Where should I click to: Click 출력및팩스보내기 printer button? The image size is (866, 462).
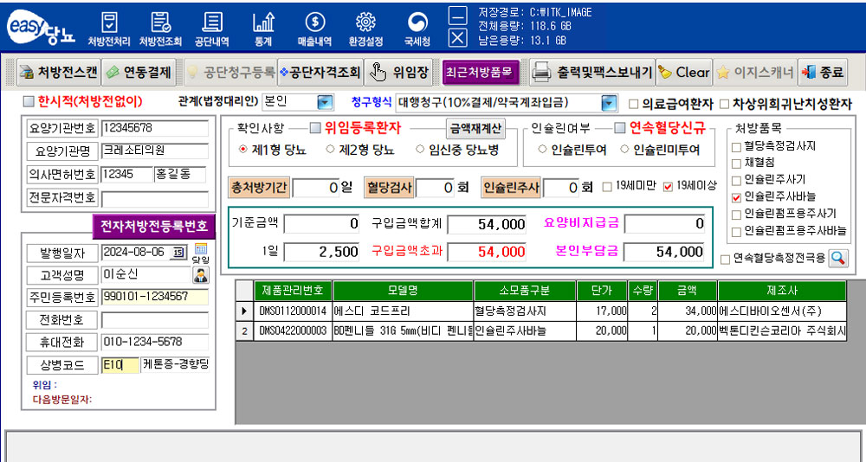[592, 73]
